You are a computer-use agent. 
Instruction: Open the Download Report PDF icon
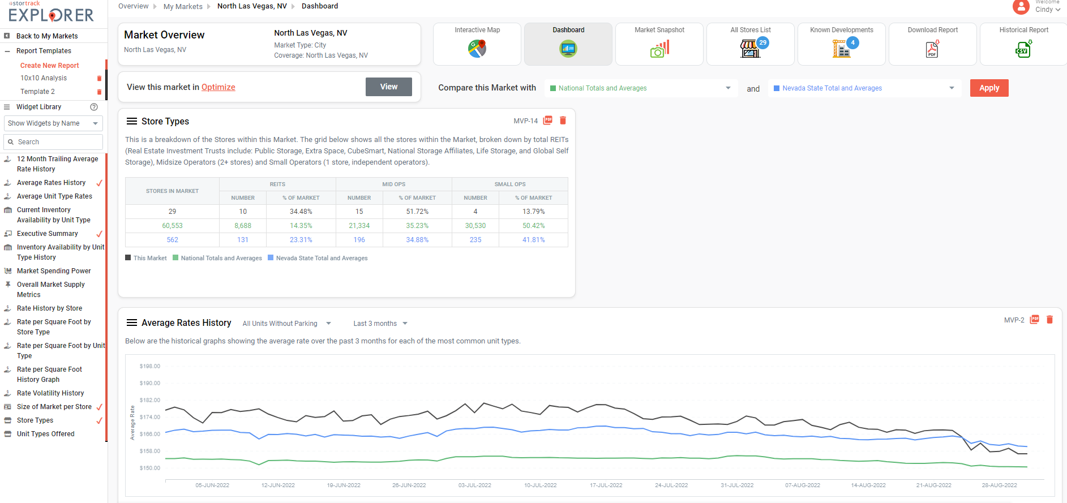click(x=932, y=49)
